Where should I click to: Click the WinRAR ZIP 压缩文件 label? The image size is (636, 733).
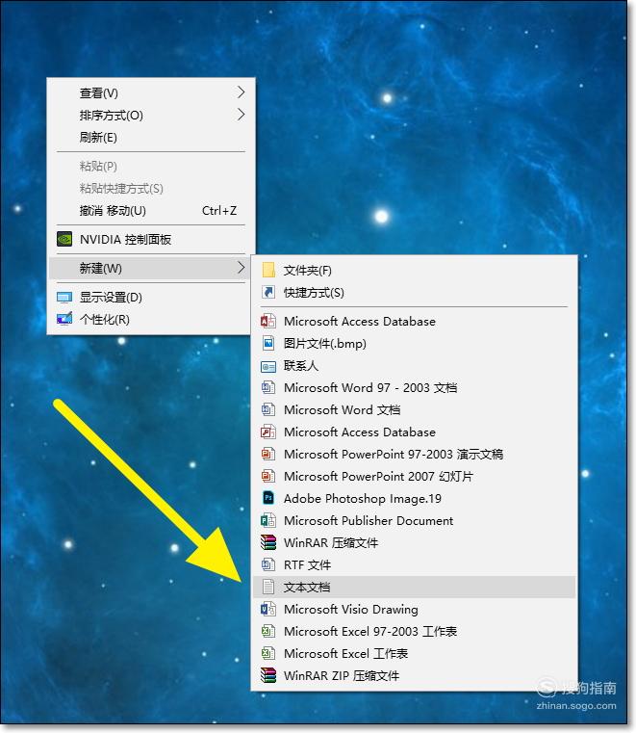342,675
